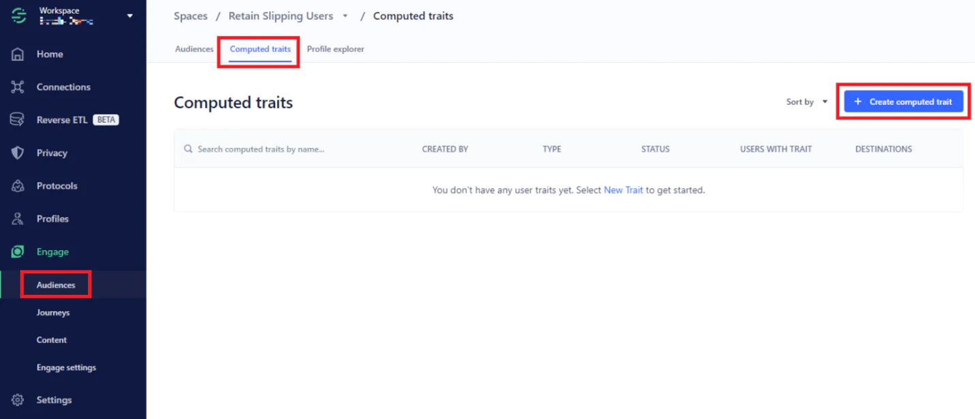Click the Engage icon in sidebar

point(18,252)
